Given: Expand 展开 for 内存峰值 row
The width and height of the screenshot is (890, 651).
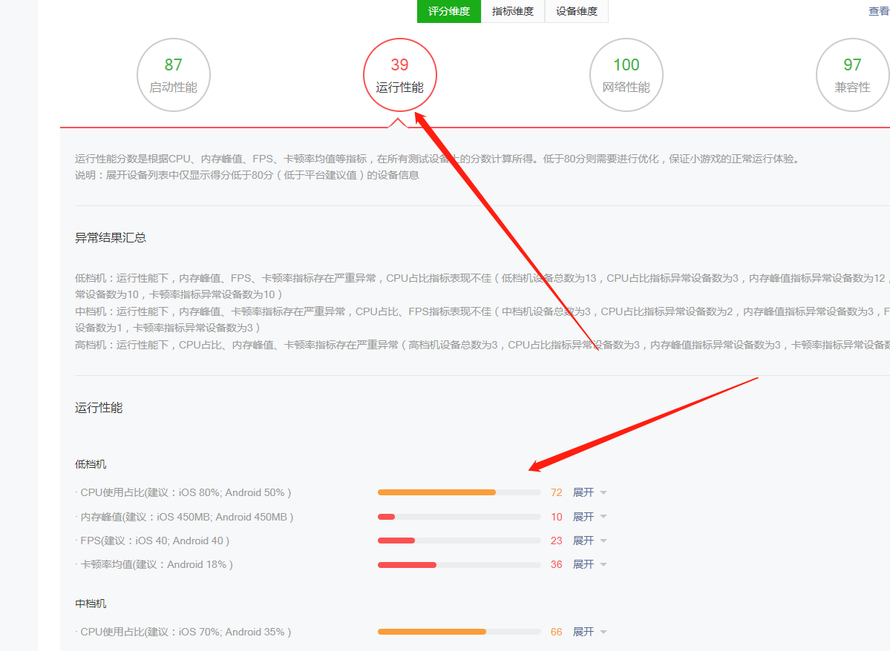Looking at the screenshot, I should click(x=589, y=517).
